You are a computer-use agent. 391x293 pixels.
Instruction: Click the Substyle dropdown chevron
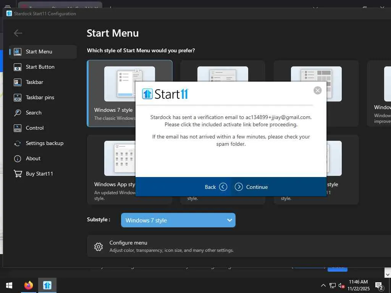tap(229, 220)
